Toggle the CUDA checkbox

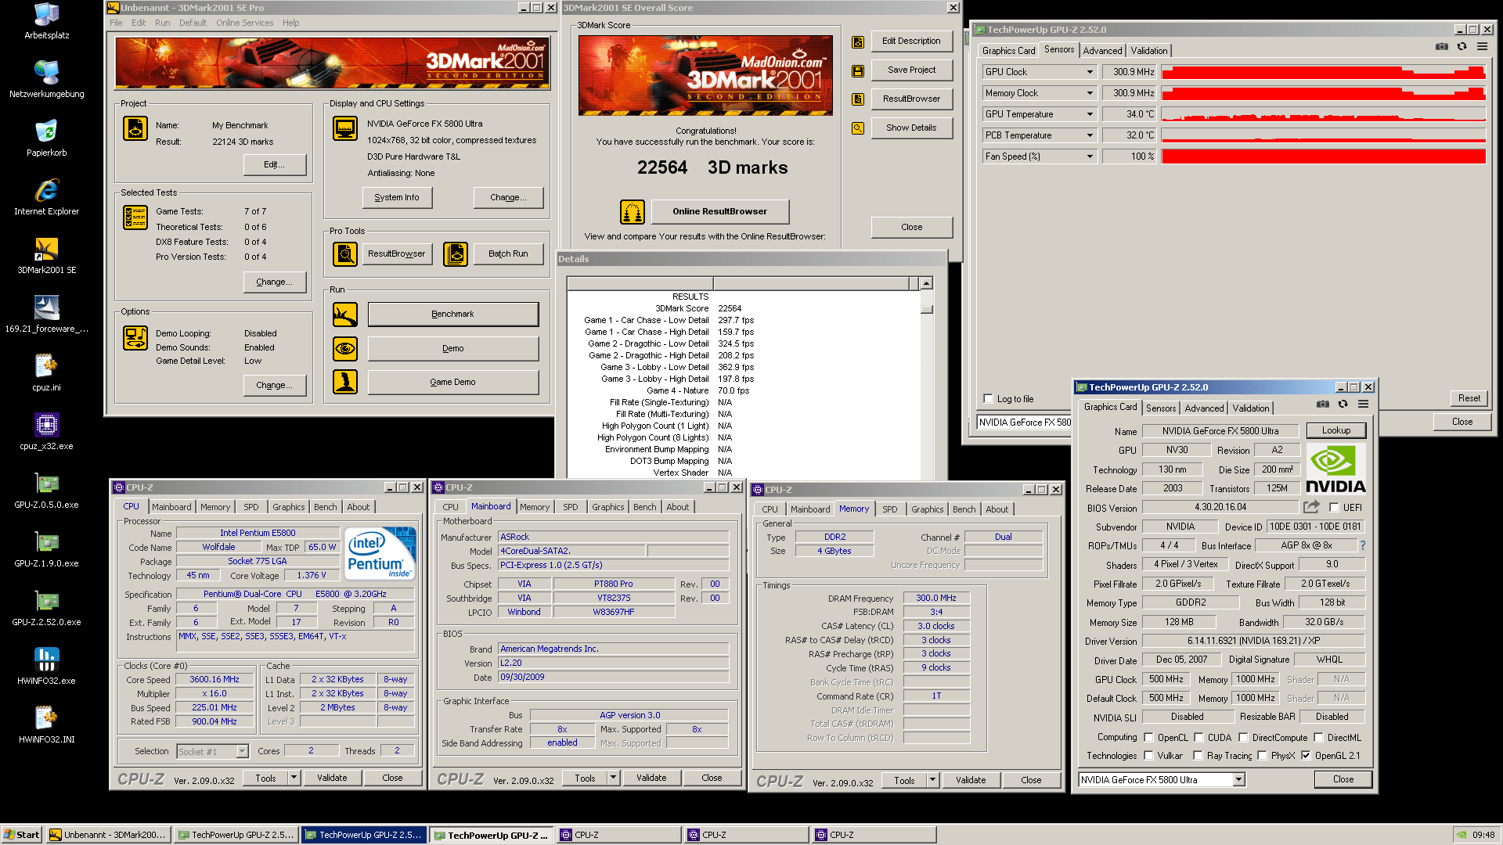tap(1198, 737)
